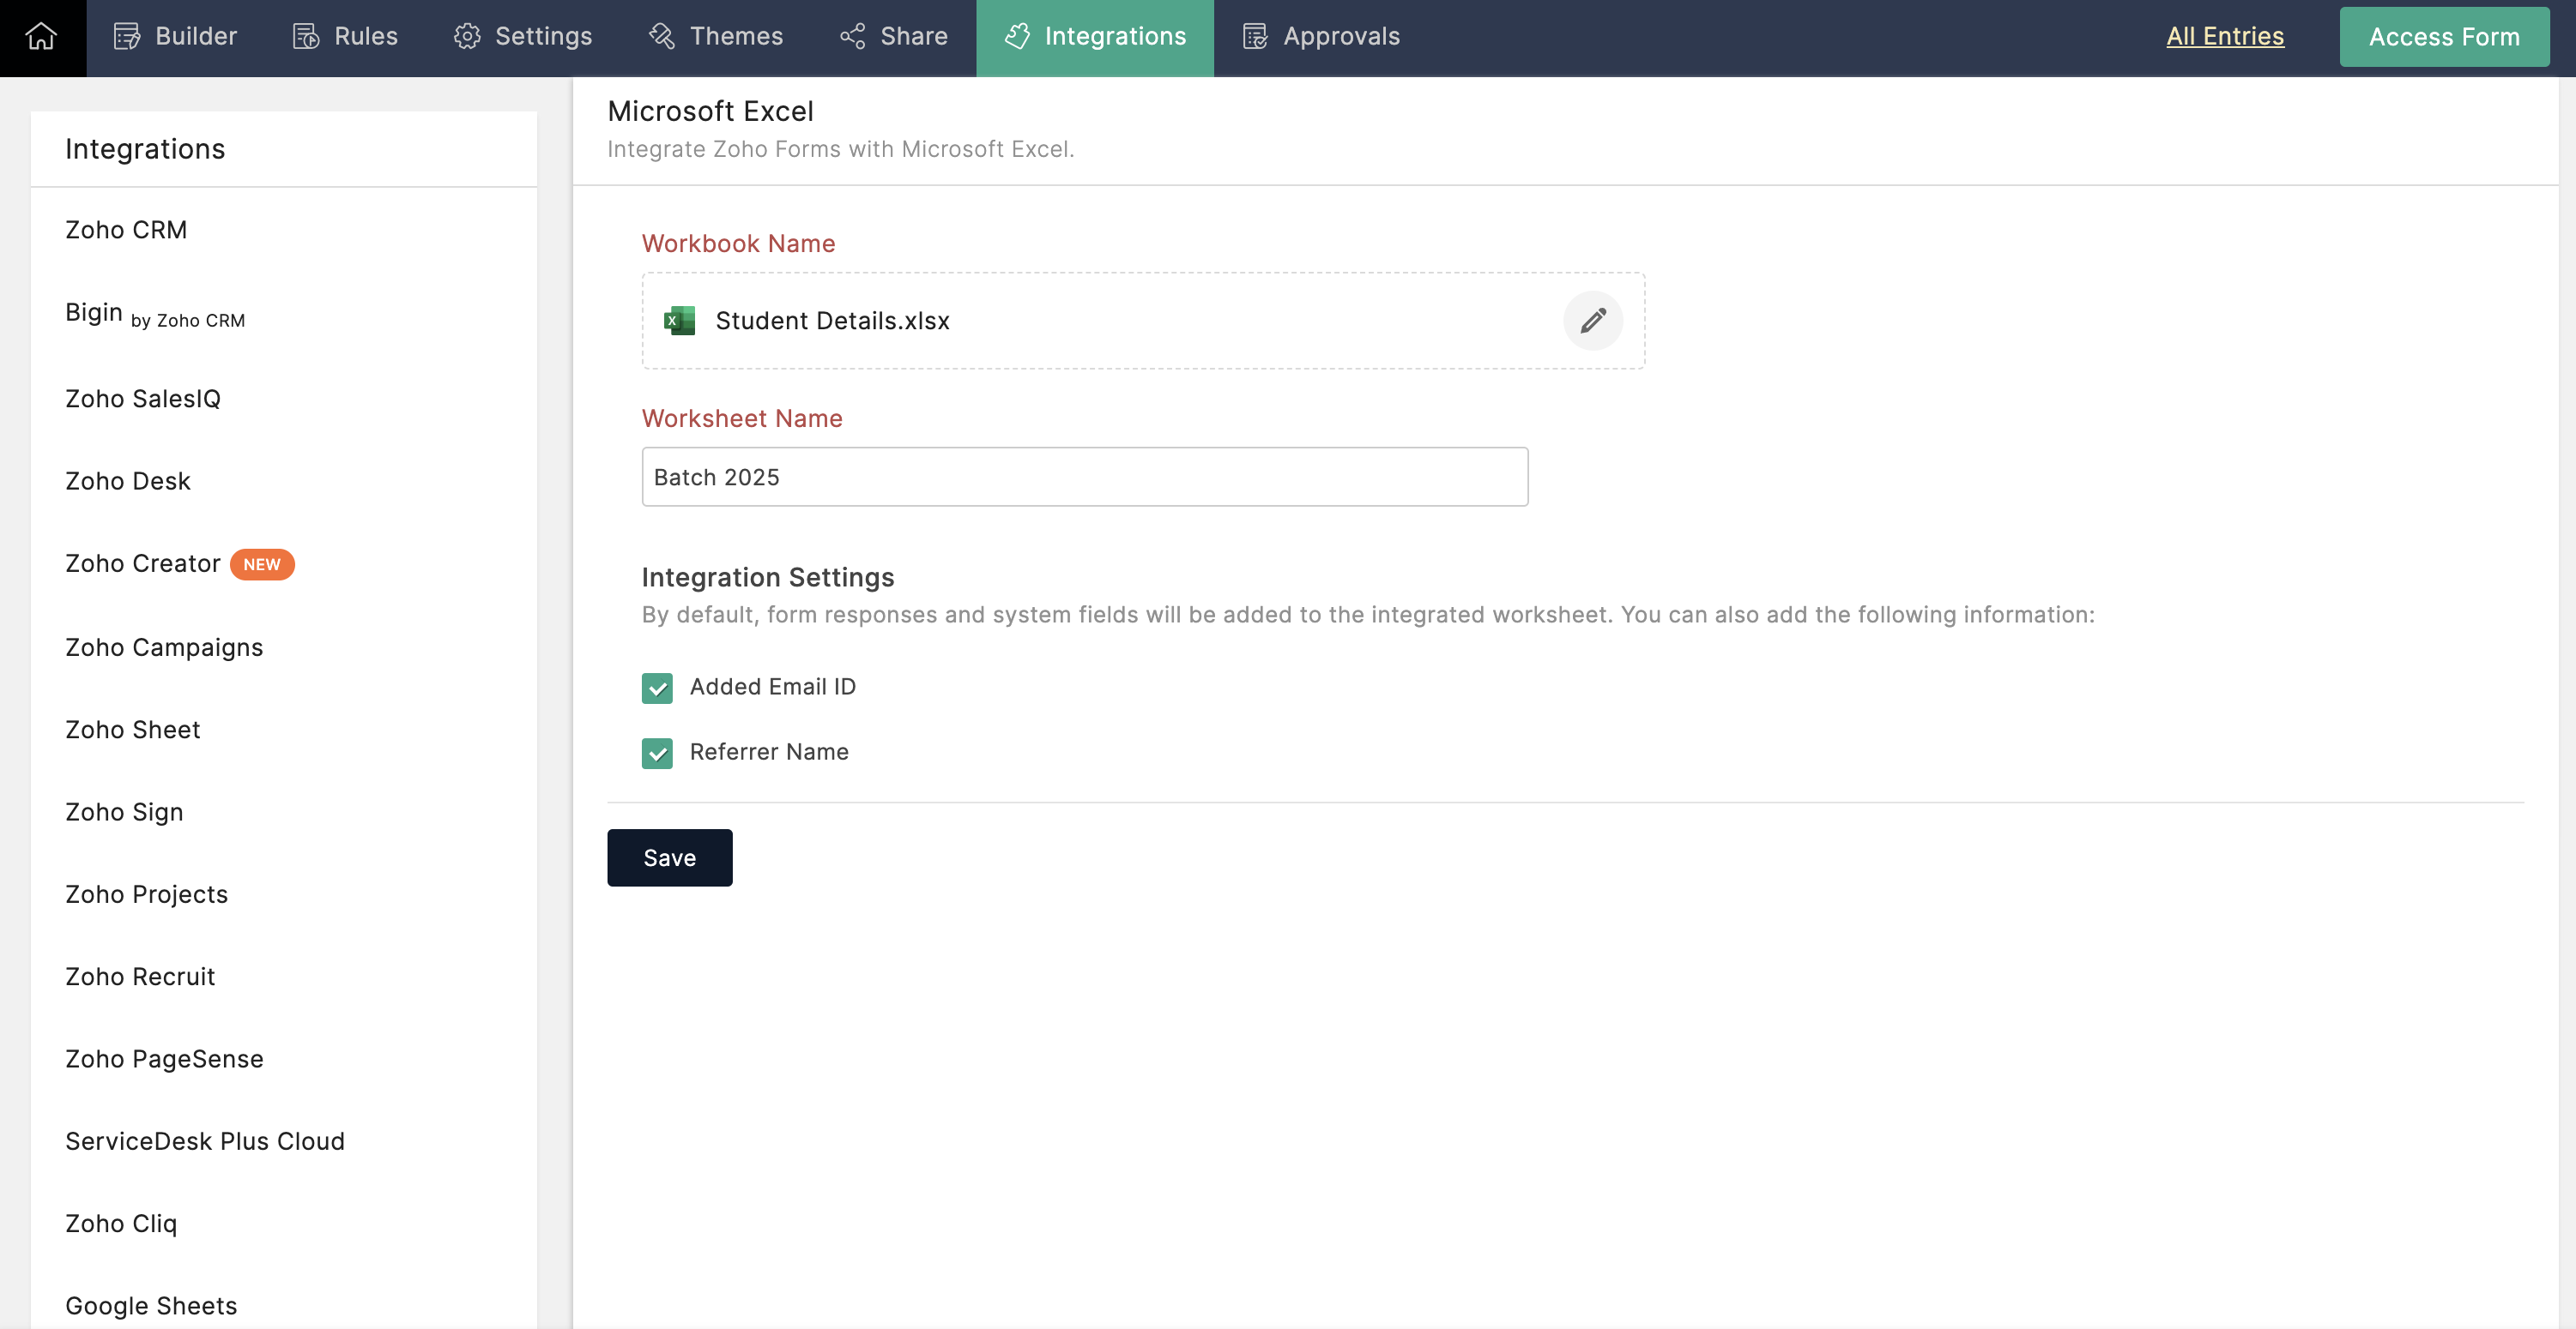
Task: Click the Microsoft Excel page title
Action: click(x=710, y=111)
